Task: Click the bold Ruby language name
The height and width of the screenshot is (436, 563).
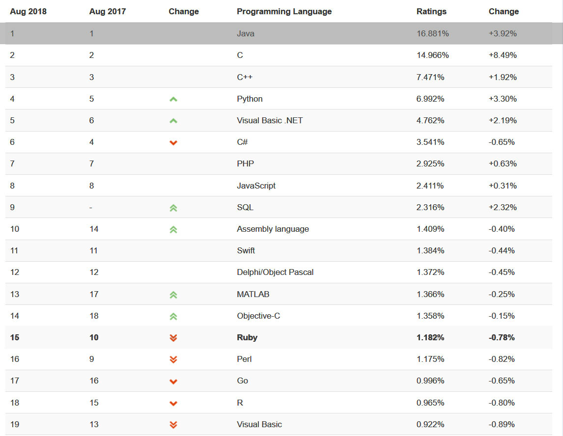Action: [x=247, y=337]
